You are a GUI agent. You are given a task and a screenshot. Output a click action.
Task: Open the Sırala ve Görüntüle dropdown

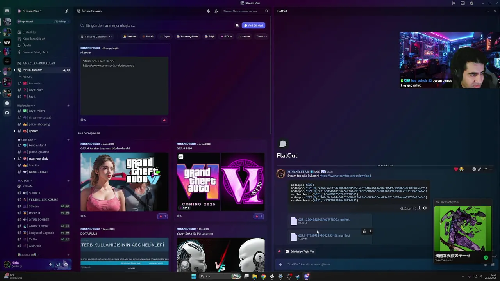tap(96, 37)
